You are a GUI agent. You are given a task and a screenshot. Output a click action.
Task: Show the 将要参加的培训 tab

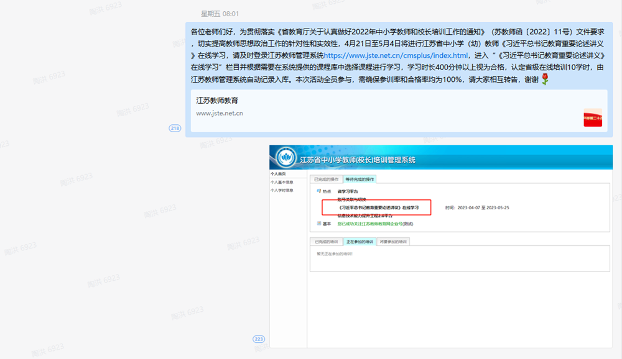[394, 242]
